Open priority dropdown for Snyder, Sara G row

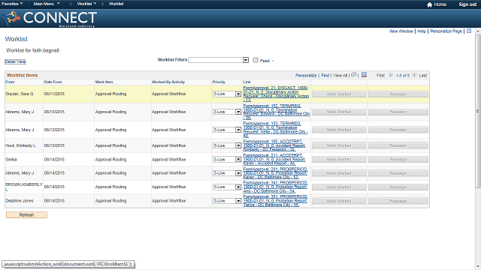coord(238,94)
